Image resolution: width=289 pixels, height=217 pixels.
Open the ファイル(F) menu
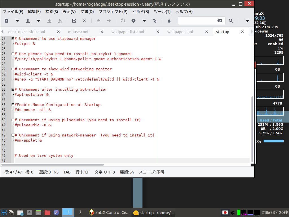(13, 12)
